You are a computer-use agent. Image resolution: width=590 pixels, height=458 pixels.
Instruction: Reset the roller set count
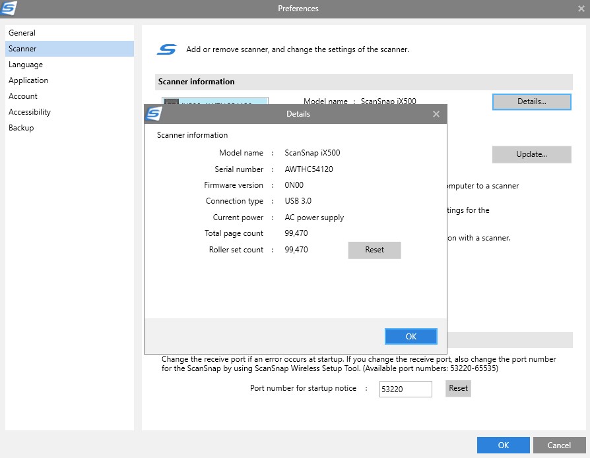(374, 250)
